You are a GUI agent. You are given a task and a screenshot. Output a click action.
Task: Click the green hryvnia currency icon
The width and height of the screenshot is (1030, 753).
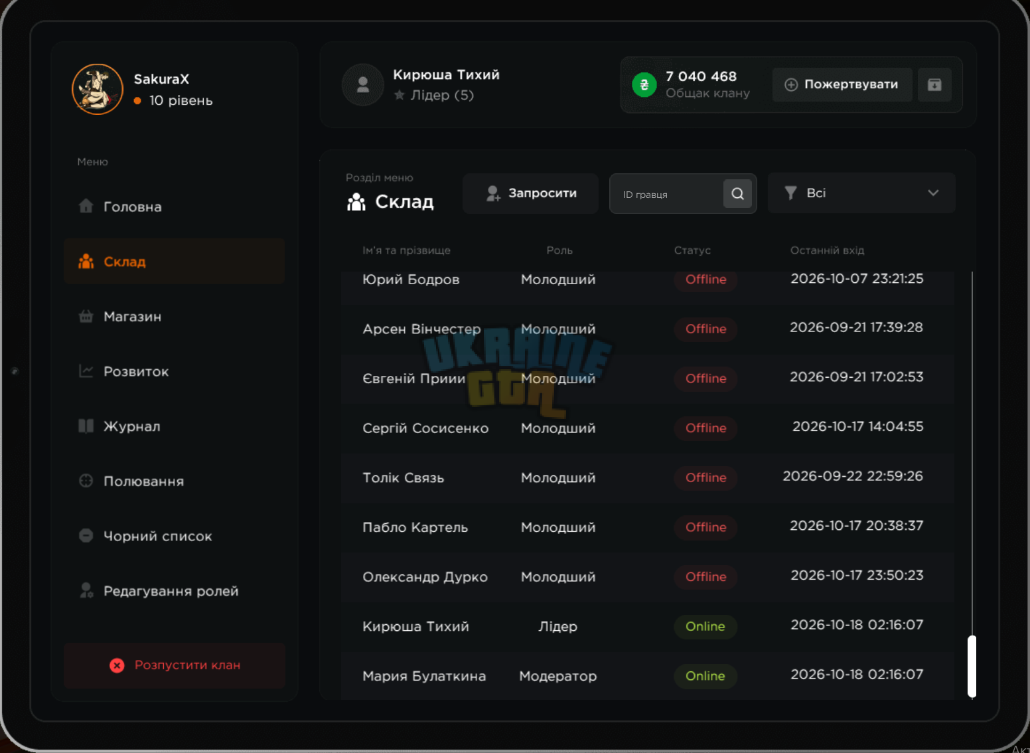(644, 84)
